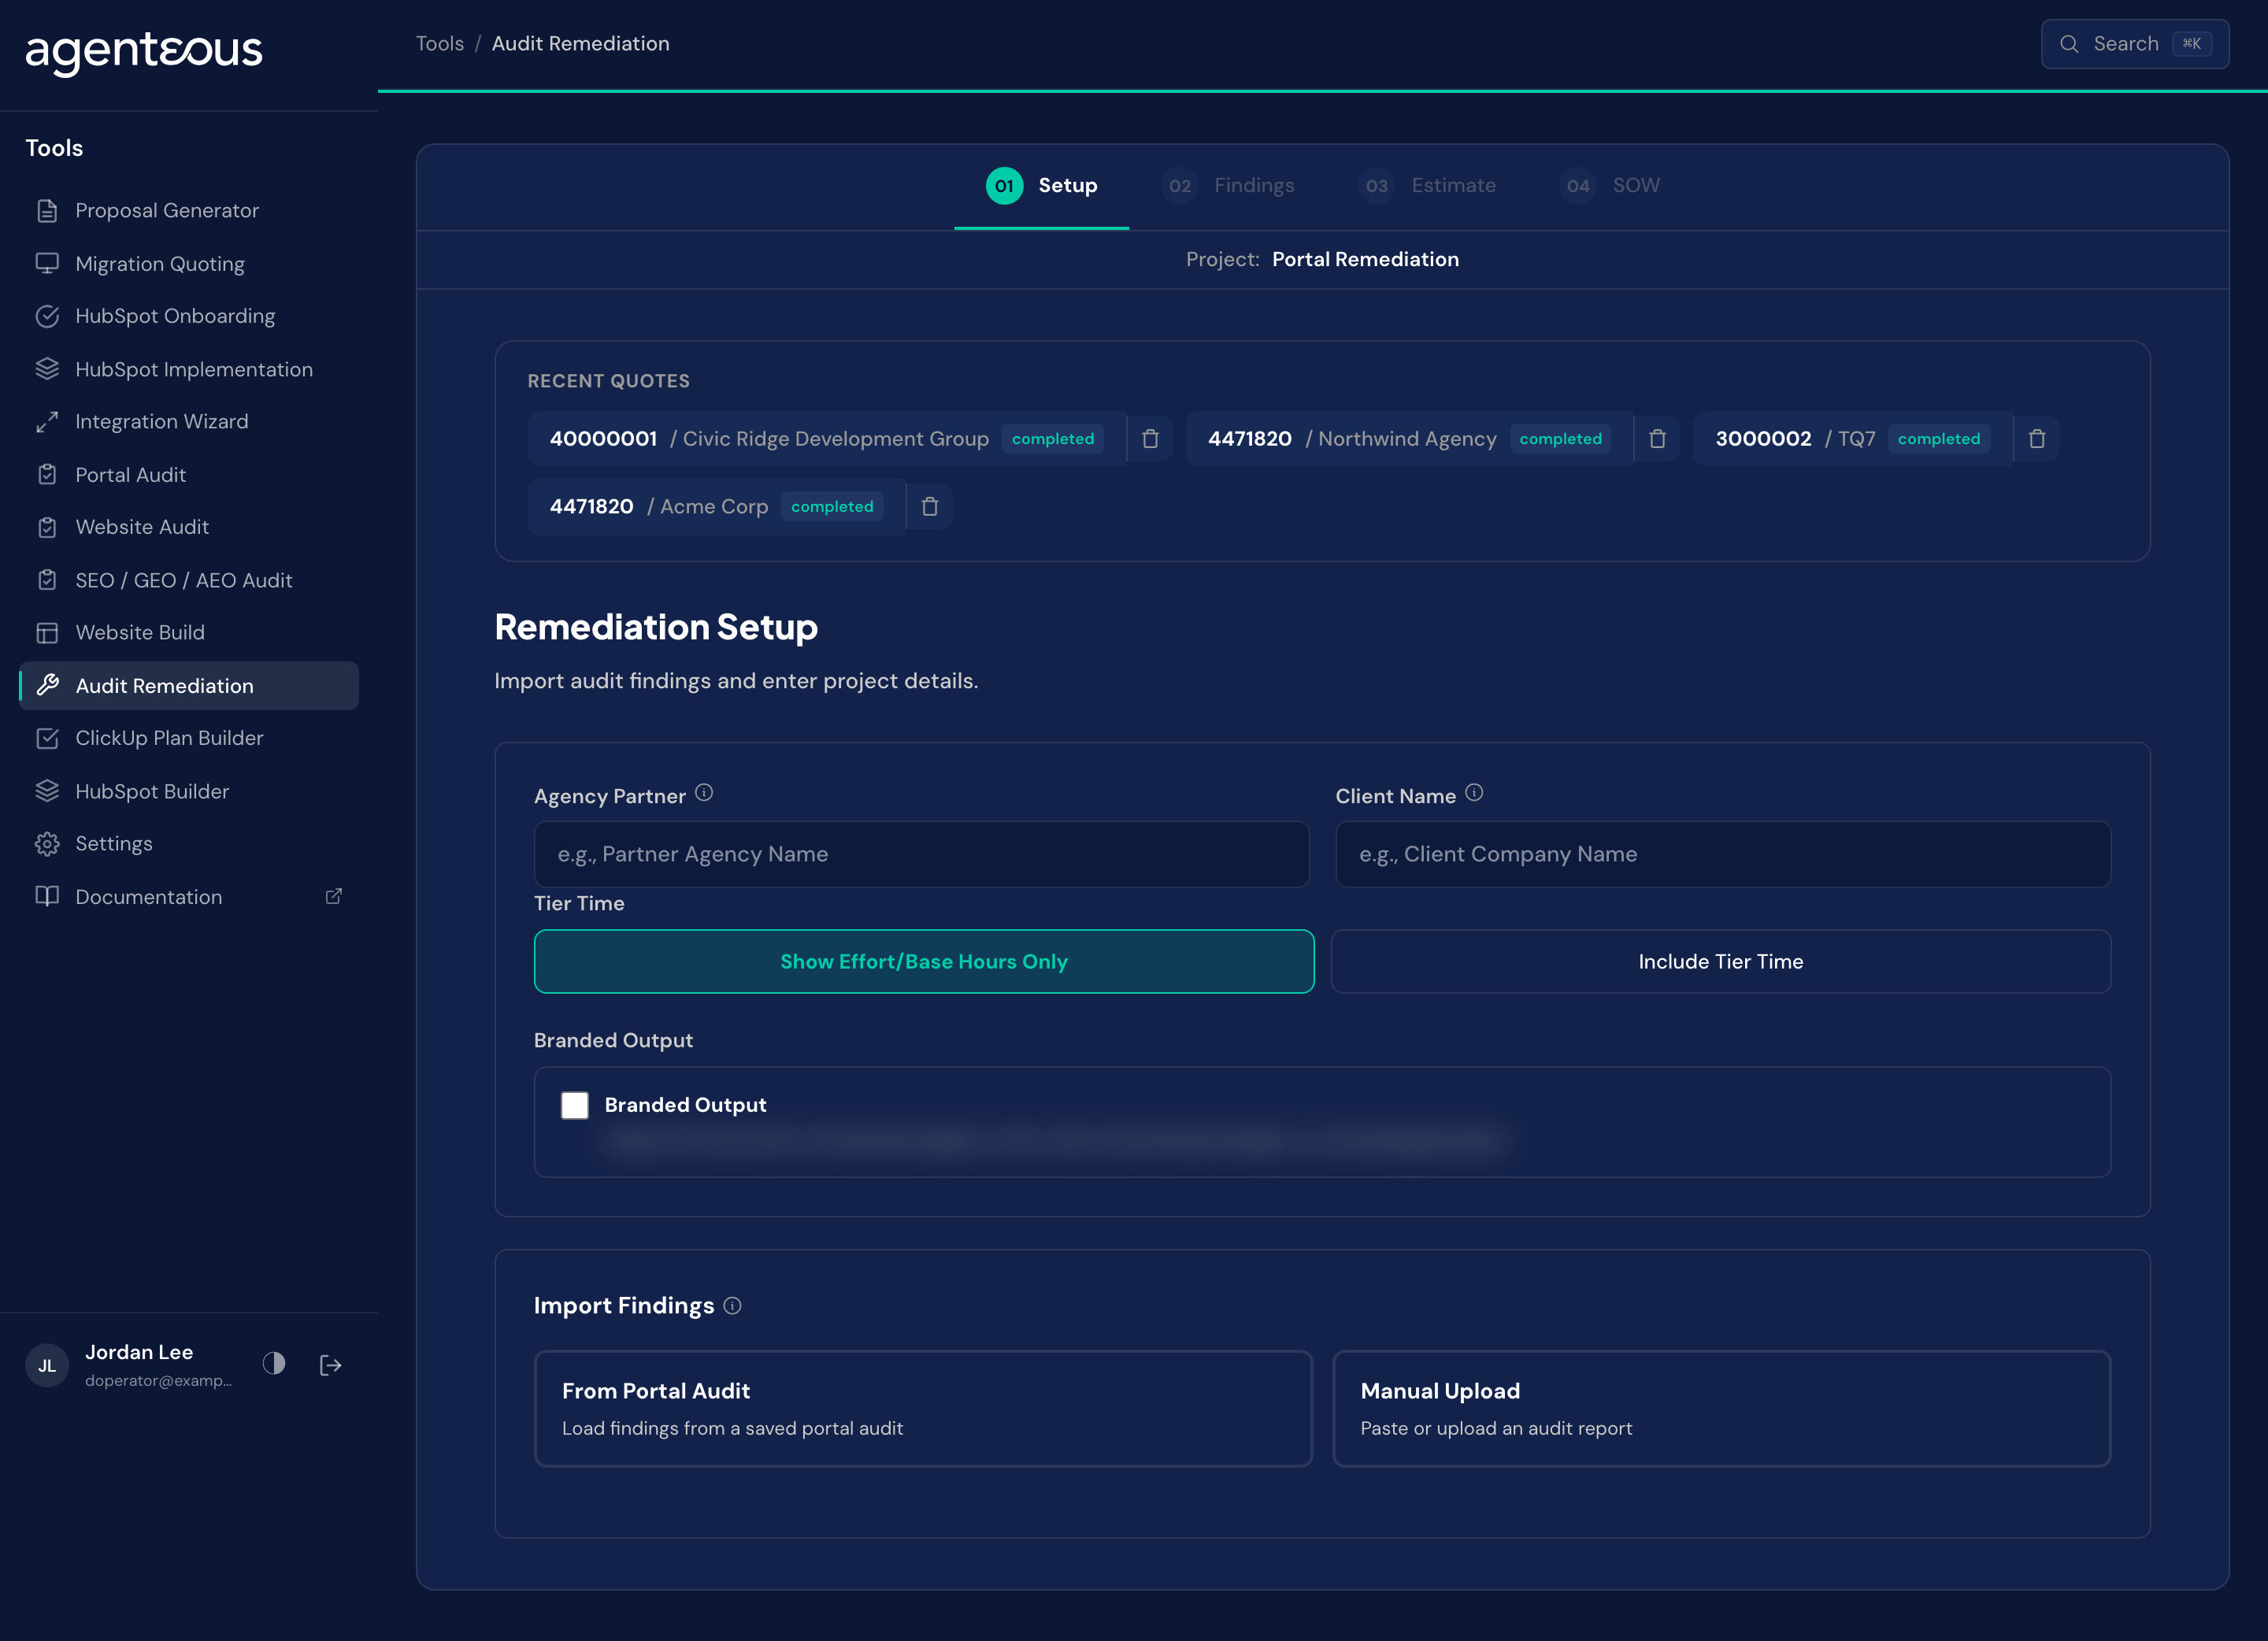This screenshot has height=1641, width=2268.
Task: Click the Proposal Generator document icon
Action: click(47, 211)
